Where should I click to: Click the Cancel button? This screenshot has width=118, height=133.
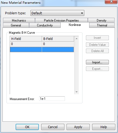pos(53,127)
